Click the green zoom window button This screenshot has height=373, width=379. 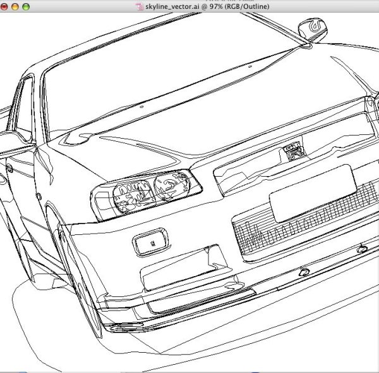click(26, 6)
